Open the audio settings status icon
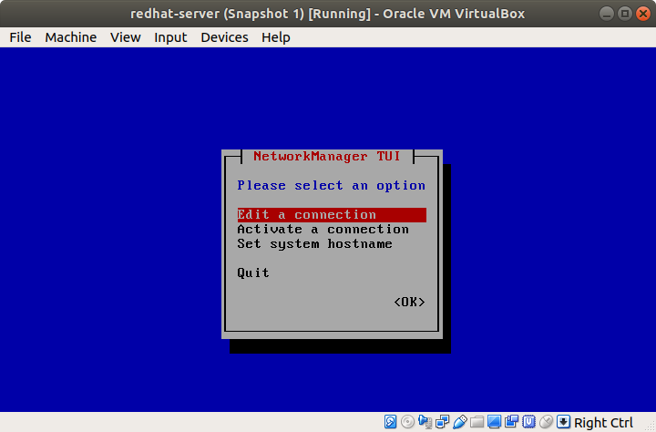This screenshot has height=432, width=656. 425,422
